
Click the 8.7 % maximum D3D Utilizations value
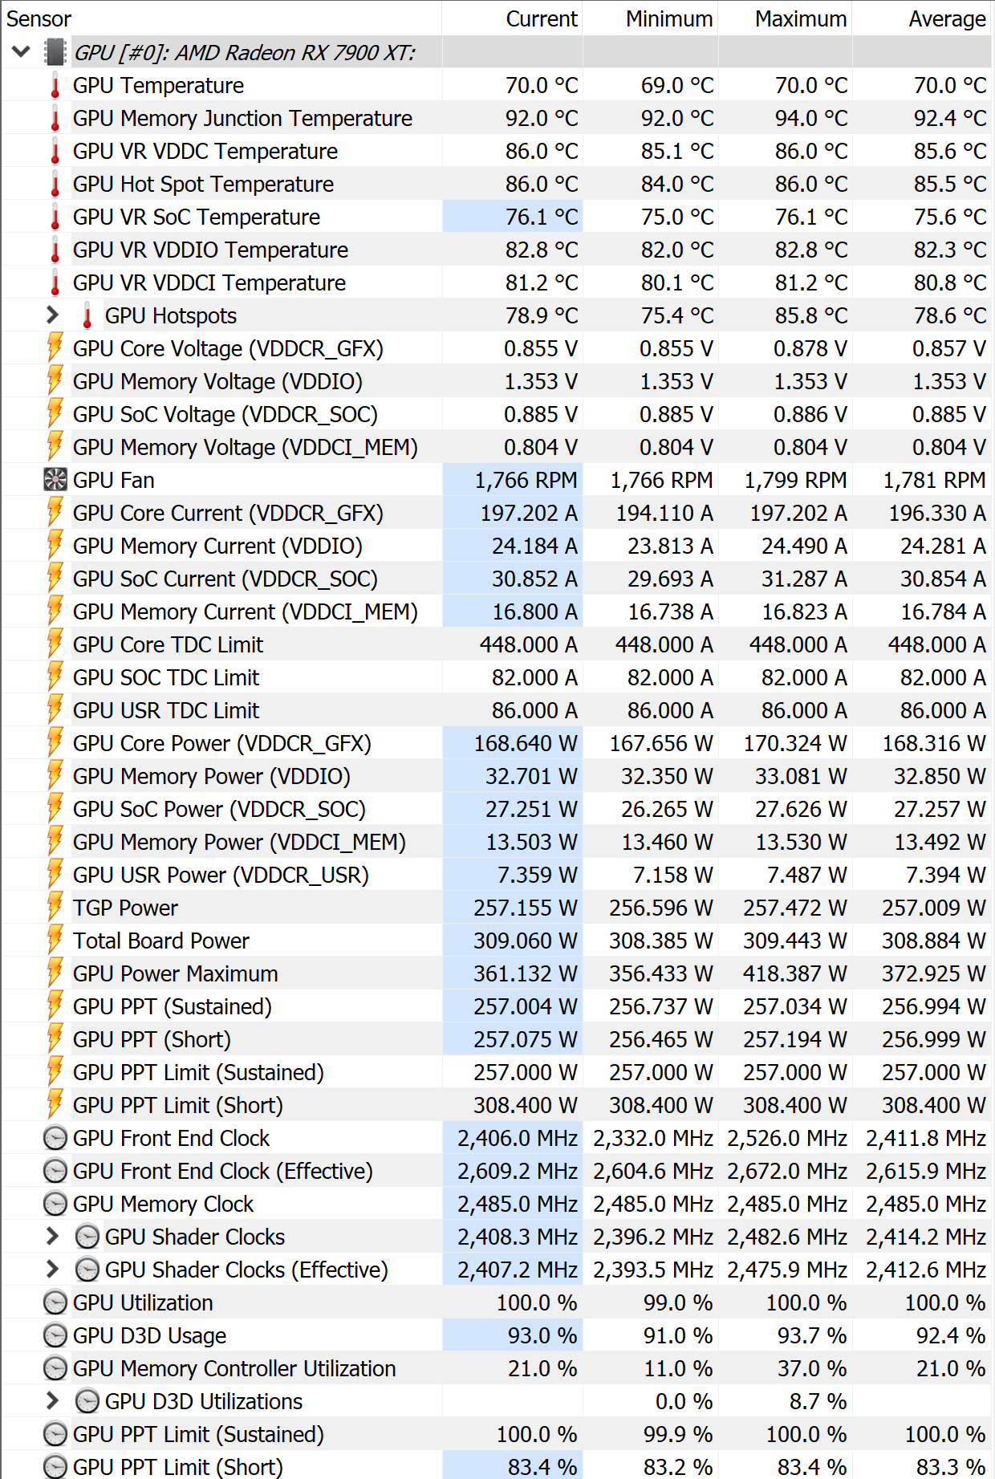tap(818, 1401)
